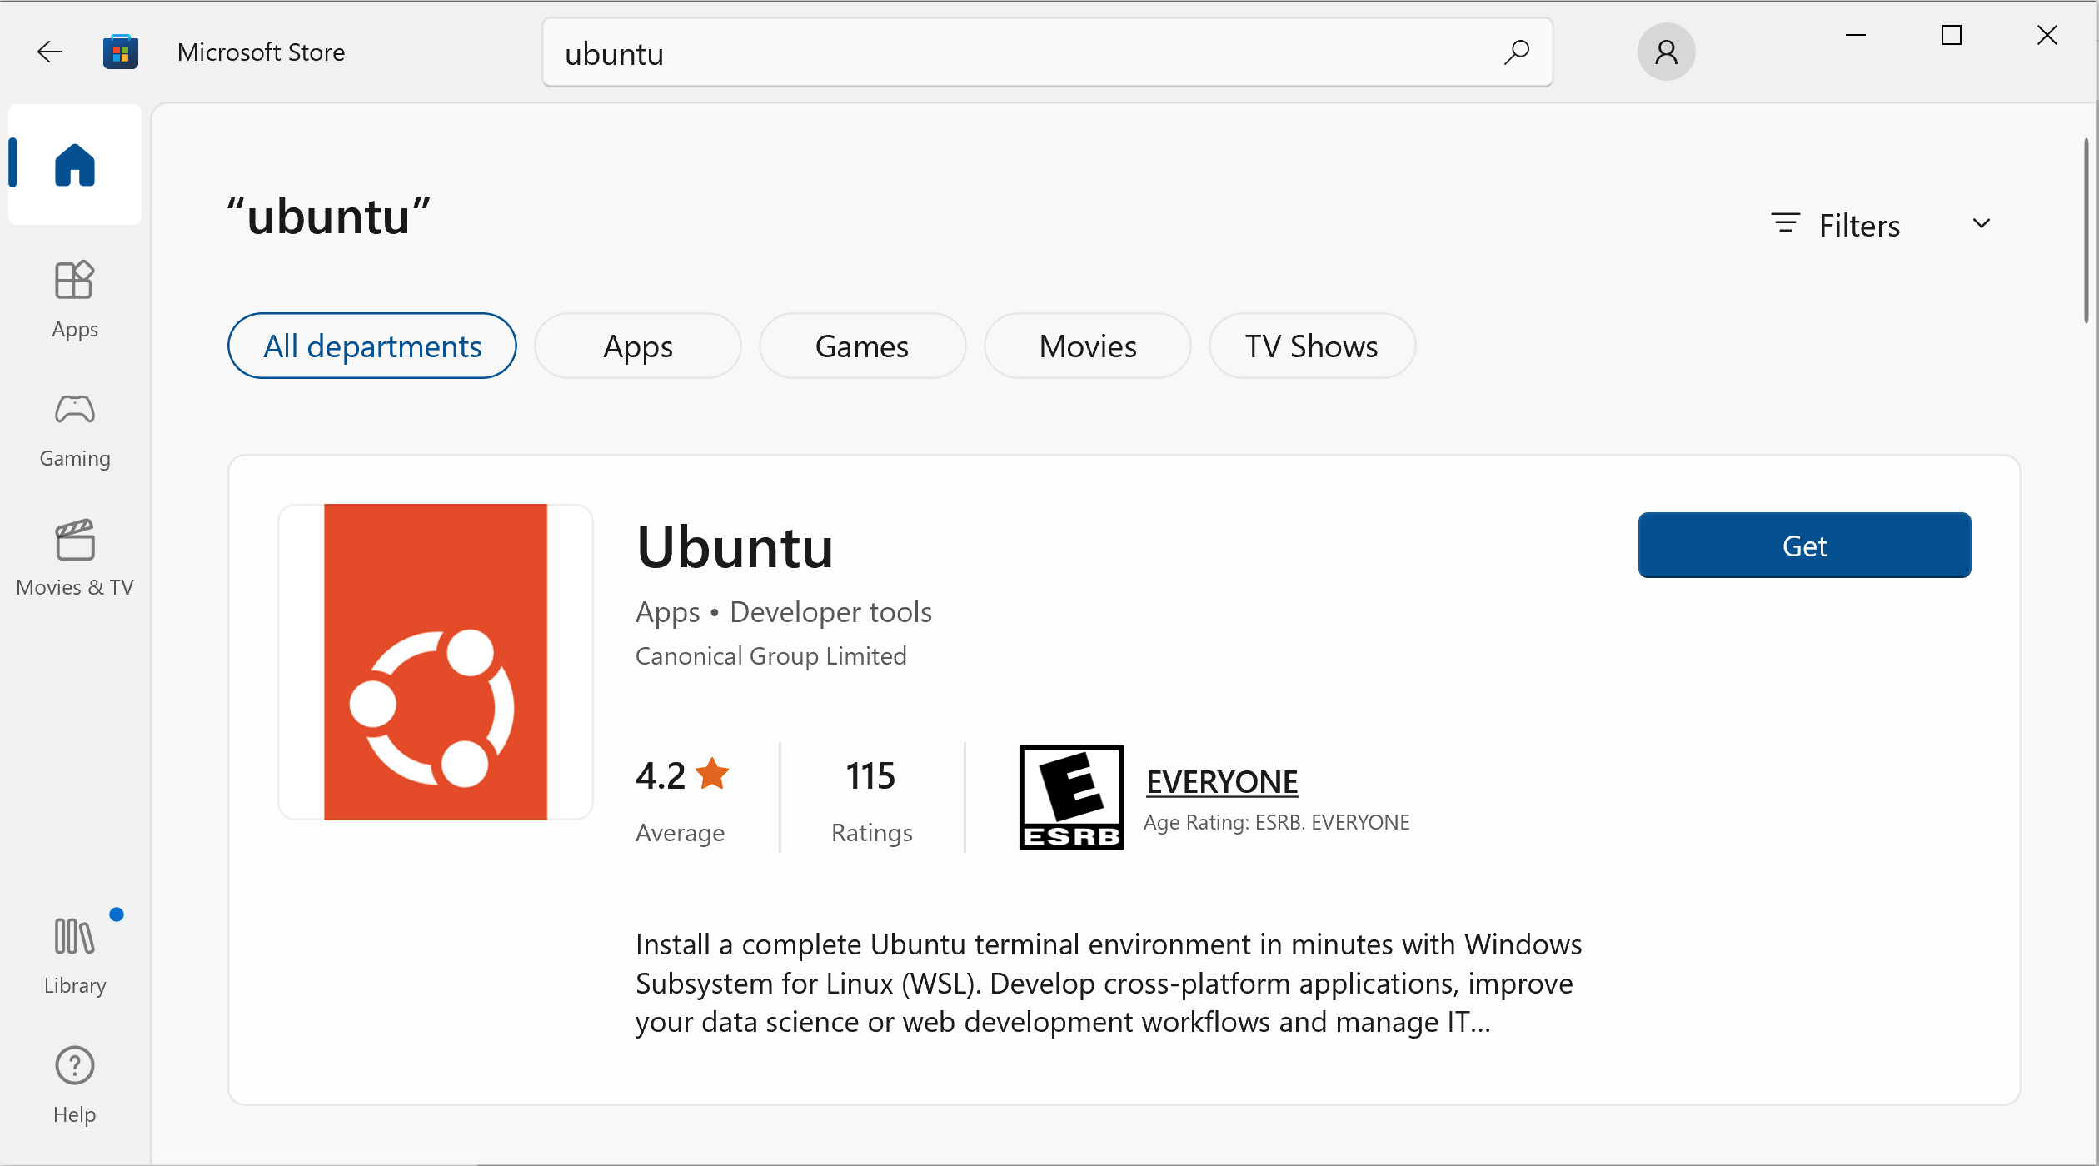Click the Filters label
The width and height of the screenshot is (2099, 1166).
tap(1859, 225)
